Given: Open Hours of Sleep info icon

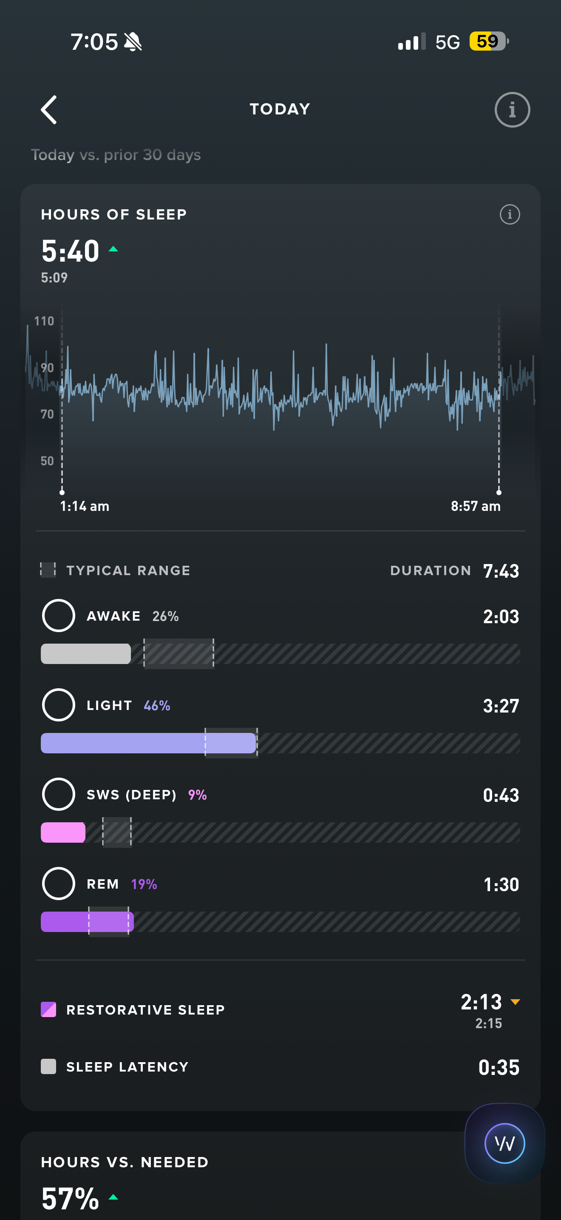Looking at the screenshot, I should point(510,214).
